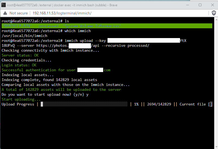Click 'Indexing complete, found 142829 local assets' line
The image size is (218, 149).
pos(49,80)
